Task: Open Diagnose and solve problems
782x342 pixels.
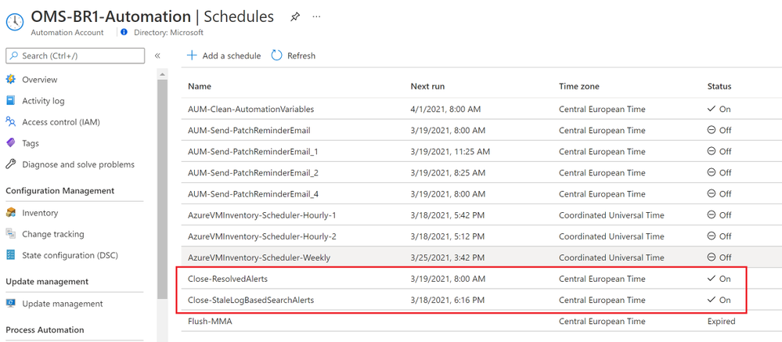Action: point(77,164)
